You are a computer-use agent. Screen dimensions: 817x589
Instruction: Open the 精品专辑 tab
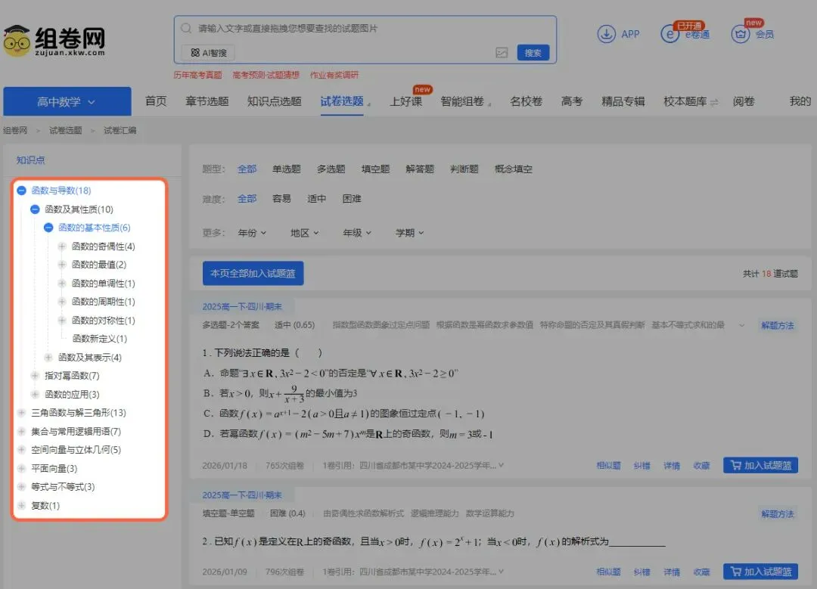623,101
